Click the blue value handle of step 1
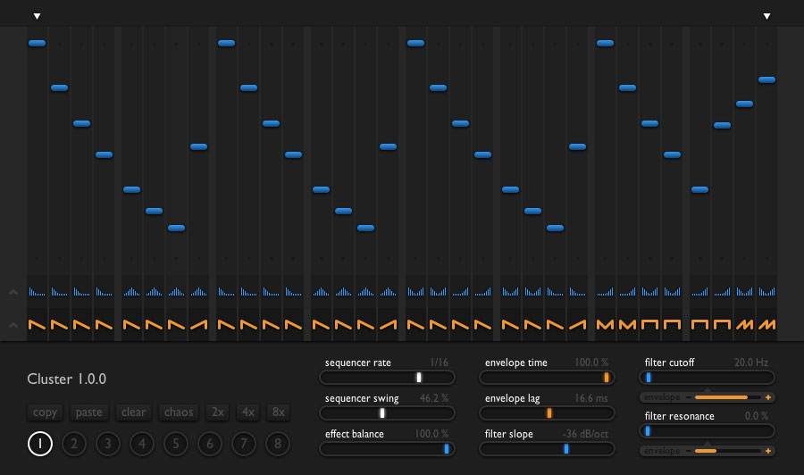 click(37, 43)
